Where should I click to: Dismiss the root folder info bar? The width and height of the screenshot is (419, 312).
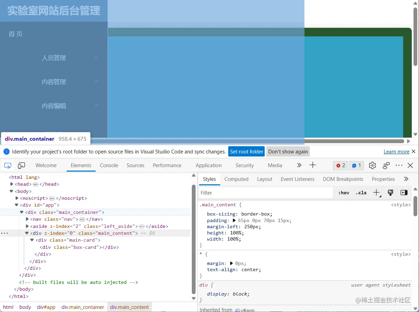click(414, 151)
